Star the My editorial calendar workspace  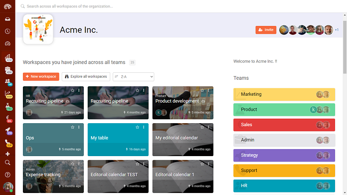(x=202, y=127)
